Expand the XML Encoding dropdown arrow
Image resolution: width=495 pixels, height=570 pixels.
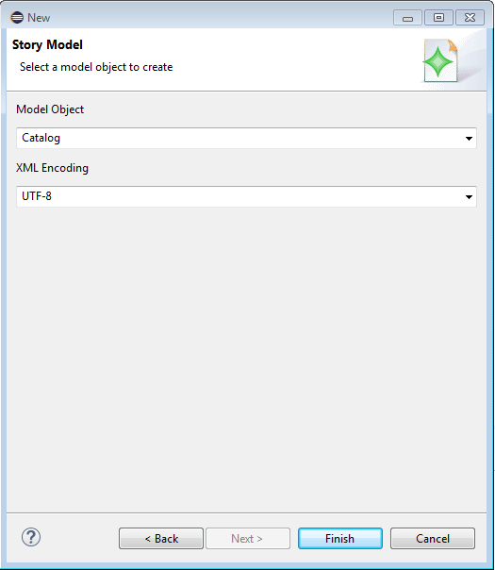click(469, 197)
